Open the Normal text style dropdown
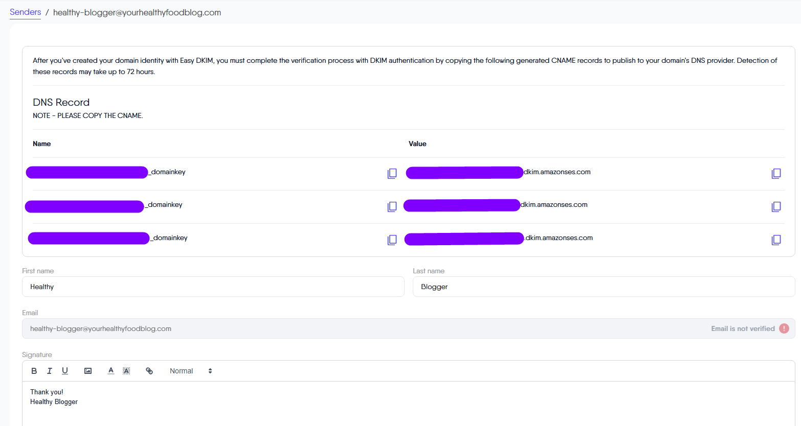This screenshot has height=426, width=801. (190, 371)
